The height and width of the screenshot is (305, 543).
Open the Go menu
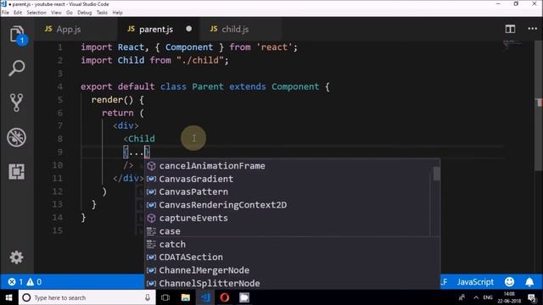coord(70,13)
